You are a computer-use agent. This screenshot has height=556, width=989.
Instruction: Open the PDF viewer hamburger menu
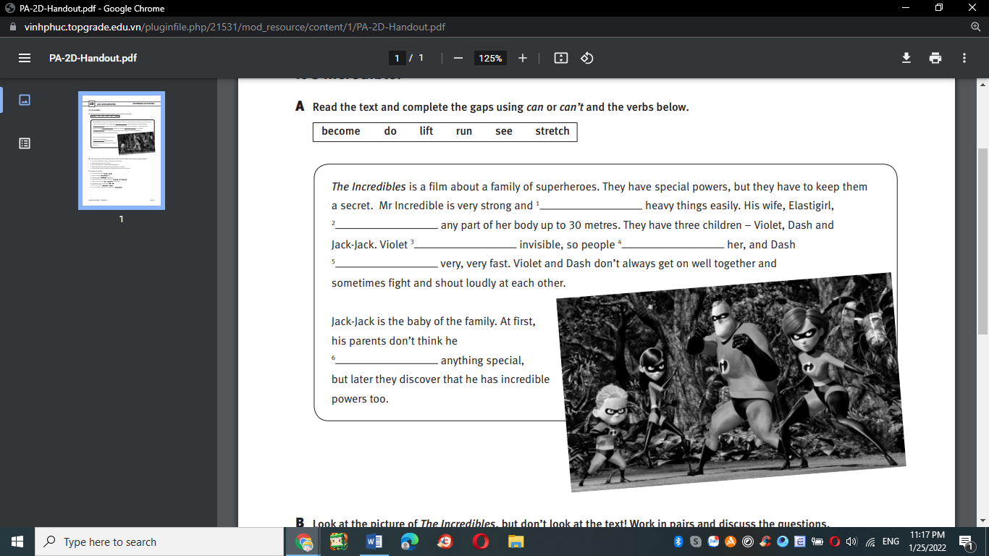click(25, 58)
